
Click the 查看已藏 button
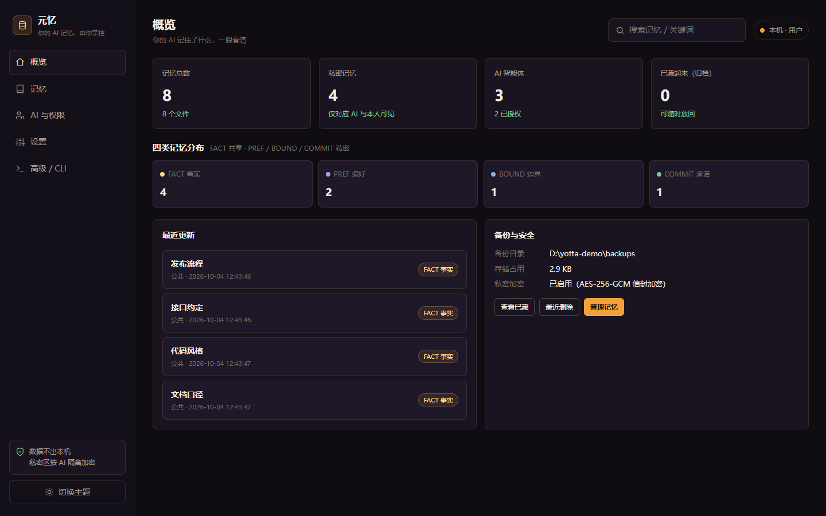[x=515, y=307]
